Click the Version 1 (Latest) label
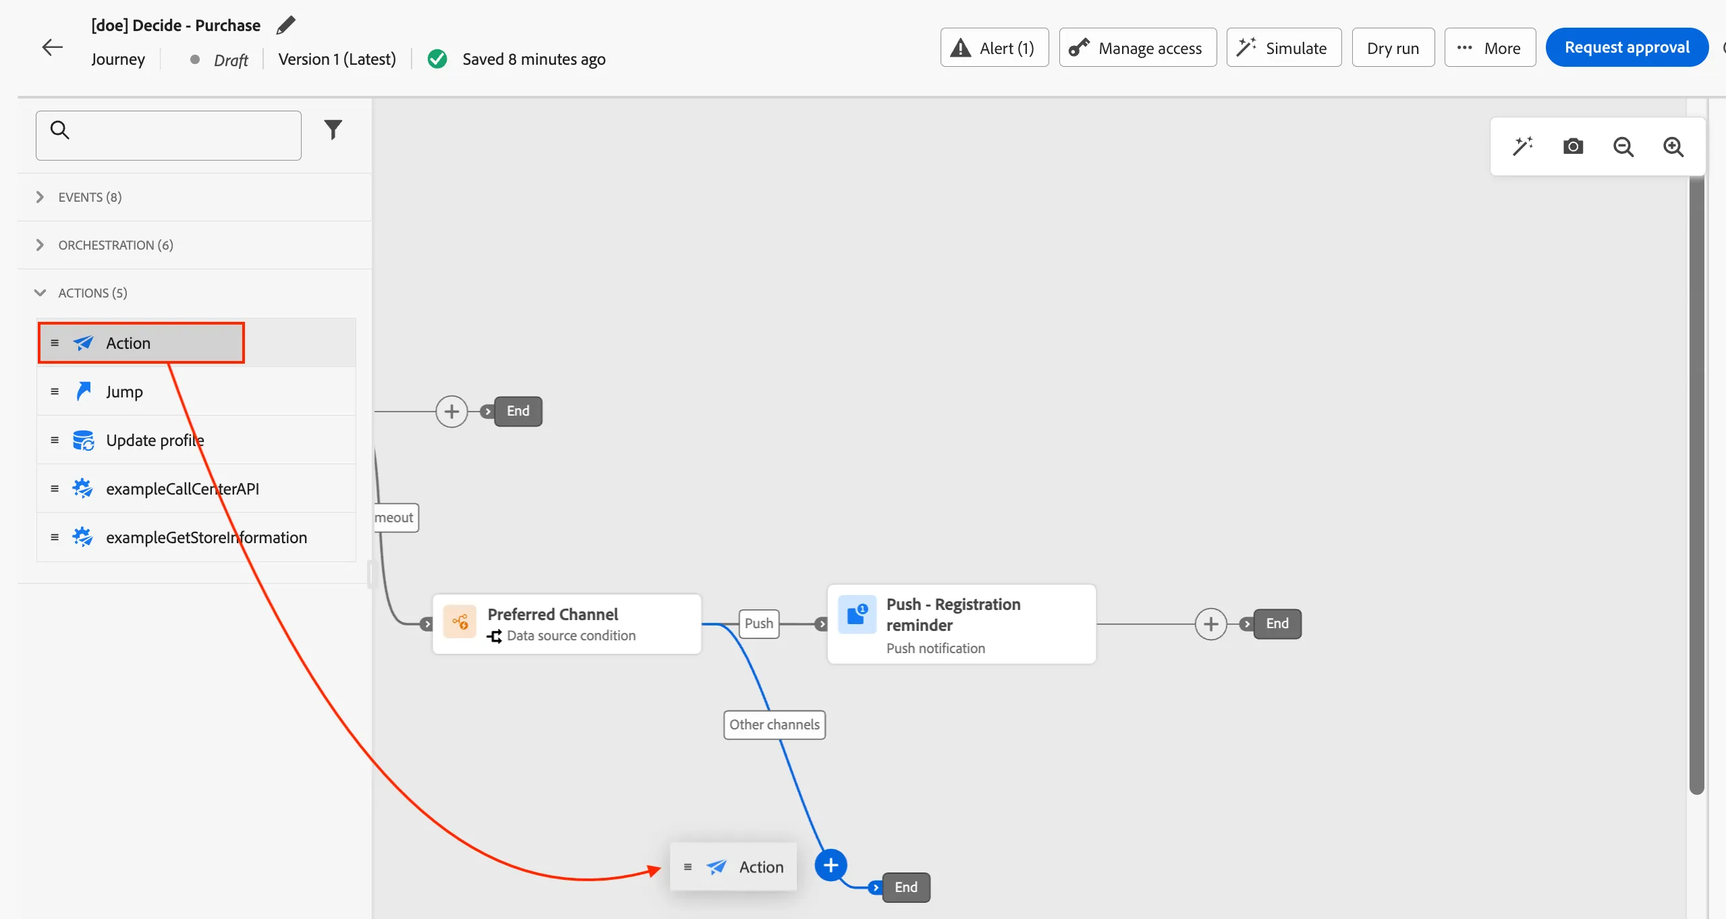The height and width of the screenshot is (919, 1726). tap(337, 59)
